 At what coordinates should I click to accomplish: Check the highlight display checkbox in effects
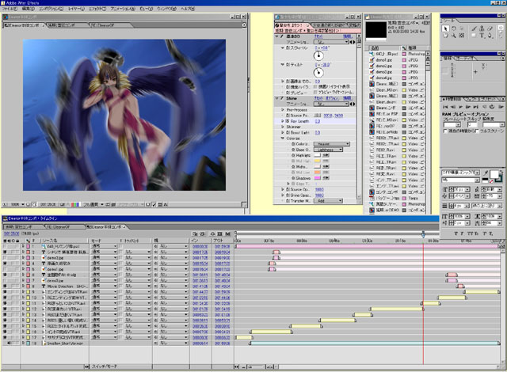tap(315, 87)
